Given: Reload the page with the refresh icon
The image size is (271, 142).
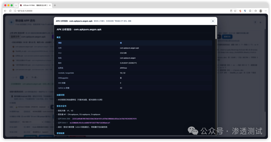Looking at the screenshot, I should tap(10, 11).
